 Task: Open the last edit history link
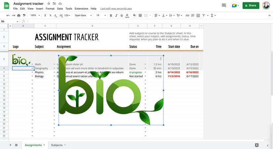click(x=116, y=9)
